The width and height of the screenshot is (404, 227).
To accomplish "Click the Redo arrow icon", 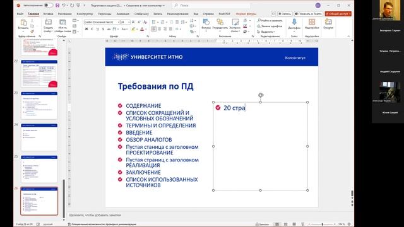I will (x=72, y=5).
